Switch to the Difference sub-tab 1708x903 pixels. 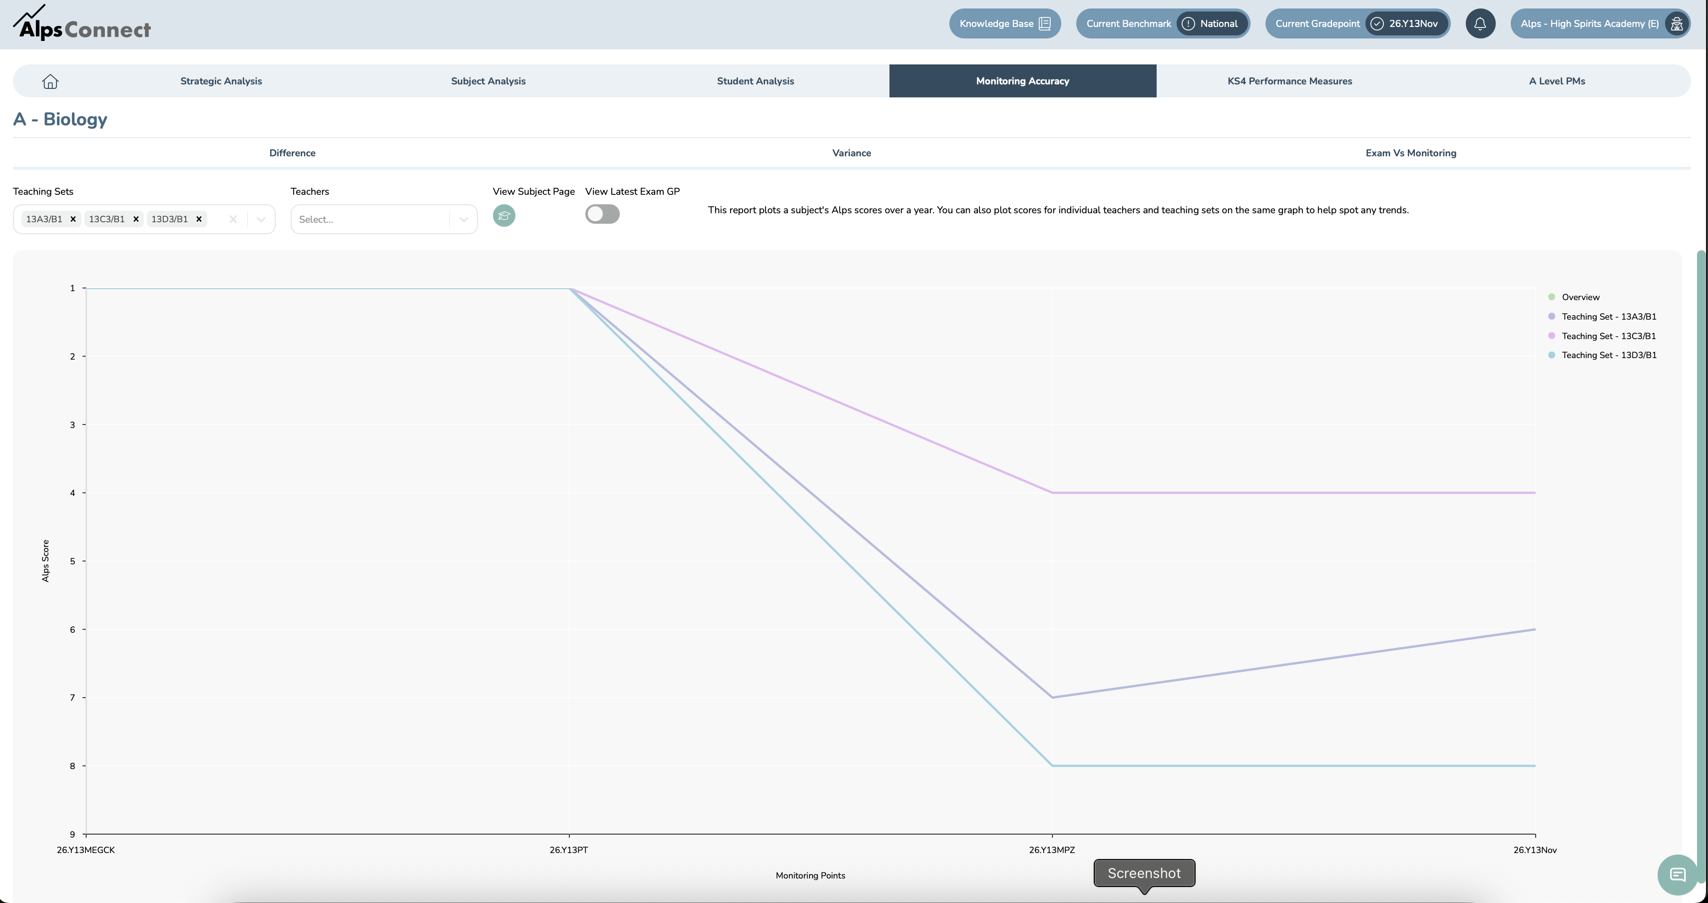tap(292, 152)
